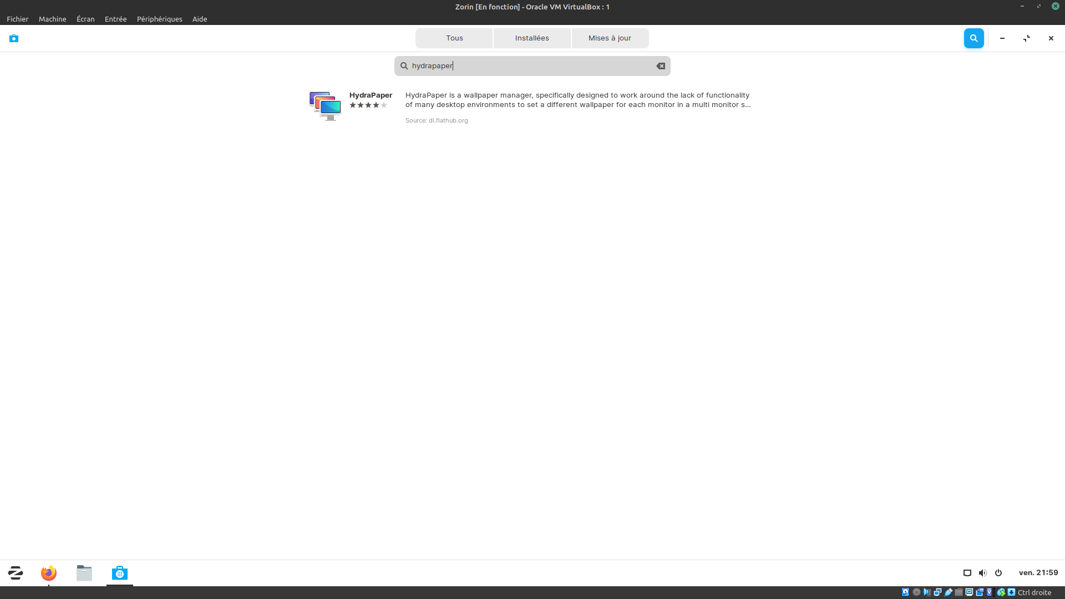The height and width of the screenshot is (599, 1065).
Task: Click the HydraPaper result title
Action: [371, 95]
